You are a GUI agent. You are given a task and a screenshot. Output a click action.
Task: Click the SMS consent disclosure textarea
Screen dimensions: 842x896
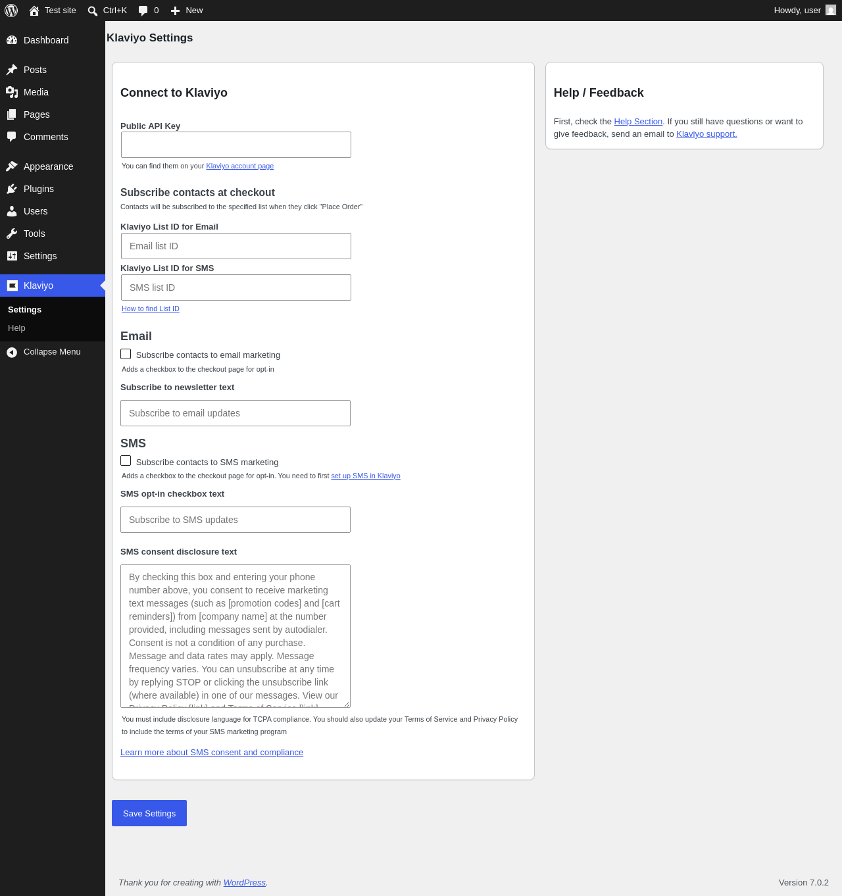[235, 636]
